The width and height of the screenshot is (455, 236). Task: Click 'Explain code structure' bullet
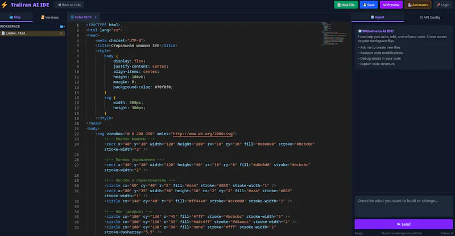coord(377,64)
